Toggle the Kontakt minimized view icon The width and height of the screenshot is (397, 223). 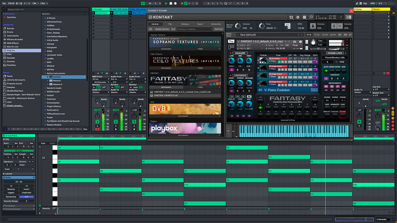312,17
